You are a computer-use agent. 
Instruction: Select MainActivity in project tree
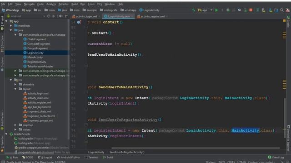(x=35, y=58)
